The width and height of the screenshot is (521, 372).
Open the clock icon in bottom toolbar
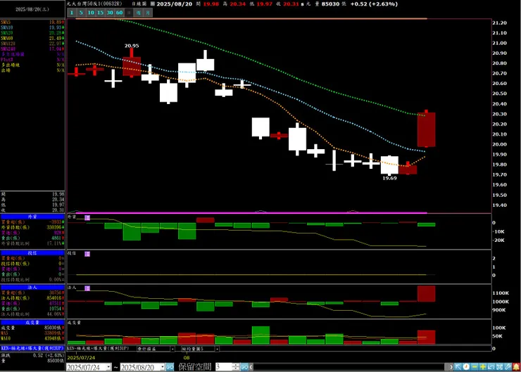pyautogui.click(x=466, y=366)
